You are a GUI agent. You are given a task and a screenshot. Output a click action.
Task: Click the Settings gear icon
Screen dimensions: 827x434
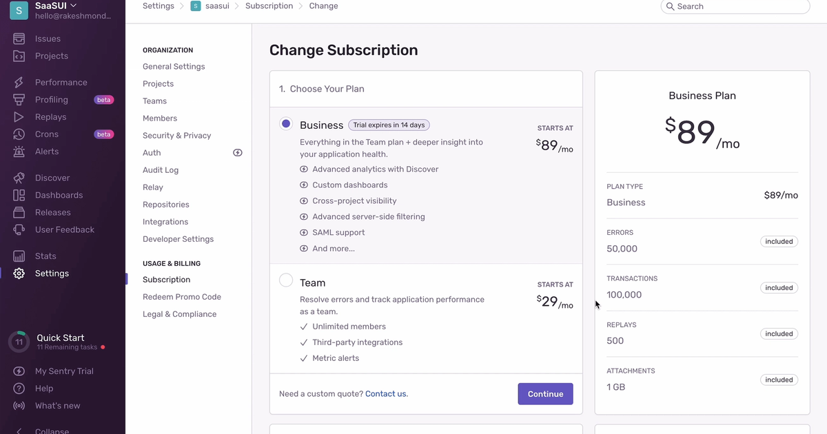(19, 273)
